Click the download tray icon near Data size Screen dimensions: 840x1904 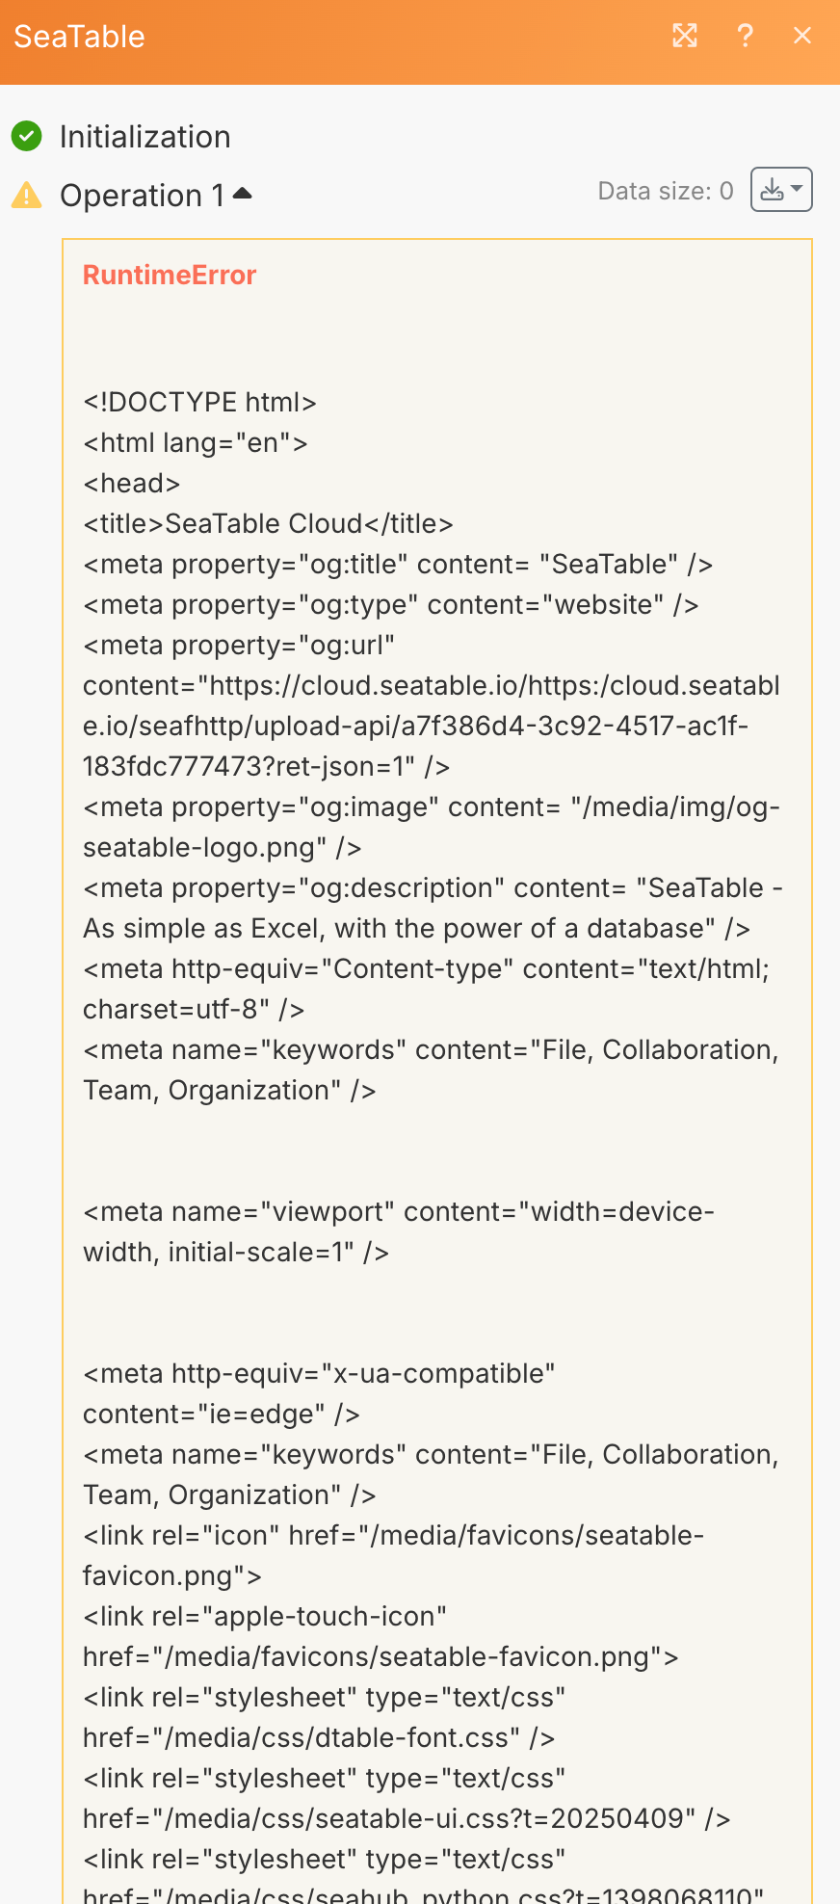pos(772,190)
